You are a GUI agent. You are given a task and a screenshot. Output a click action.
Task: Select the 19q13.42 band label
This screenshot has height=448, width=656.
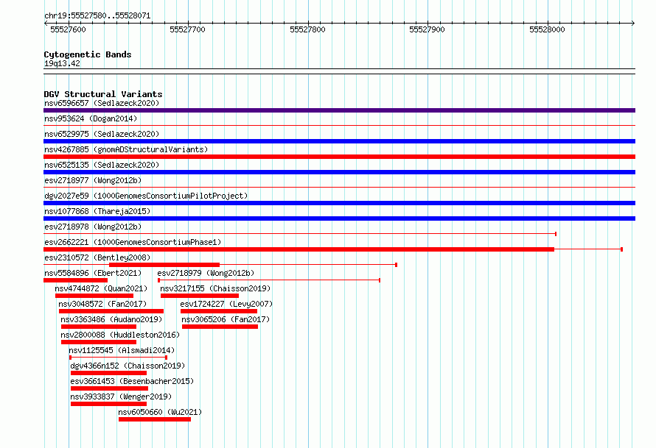(62, 63)
